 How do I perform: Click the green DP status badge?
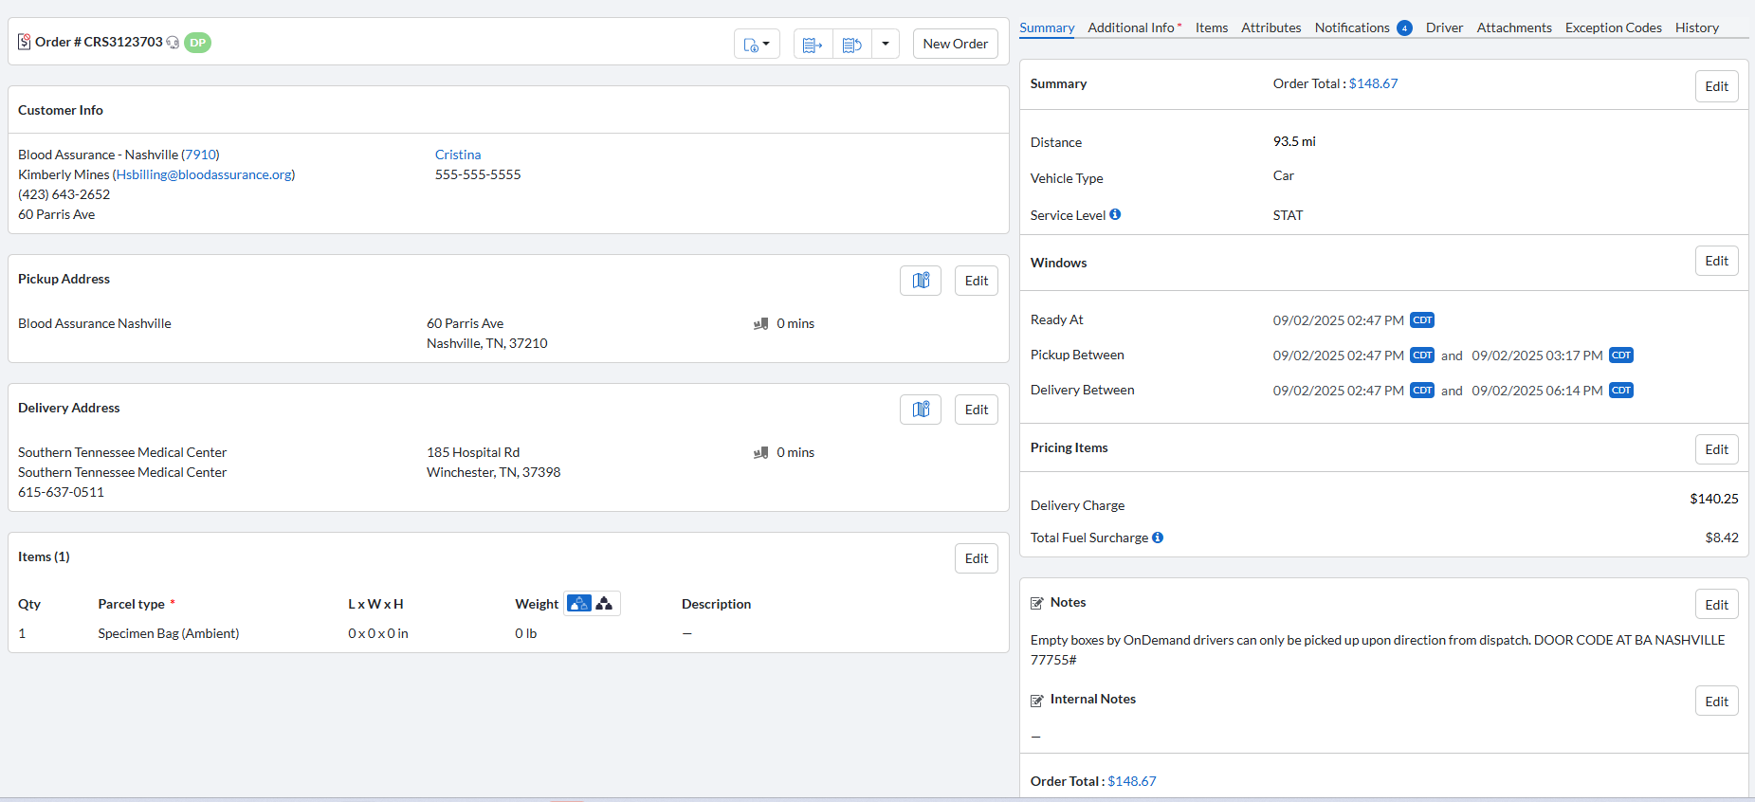point(197,43)
